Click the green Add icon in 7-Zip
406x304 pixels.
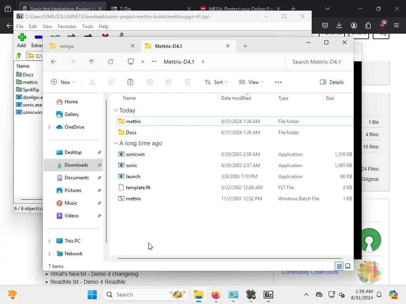point(22,37)
